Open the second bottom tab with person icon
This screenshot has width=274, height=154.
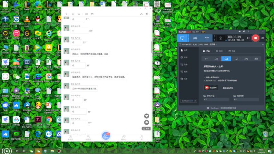[88, 138]
